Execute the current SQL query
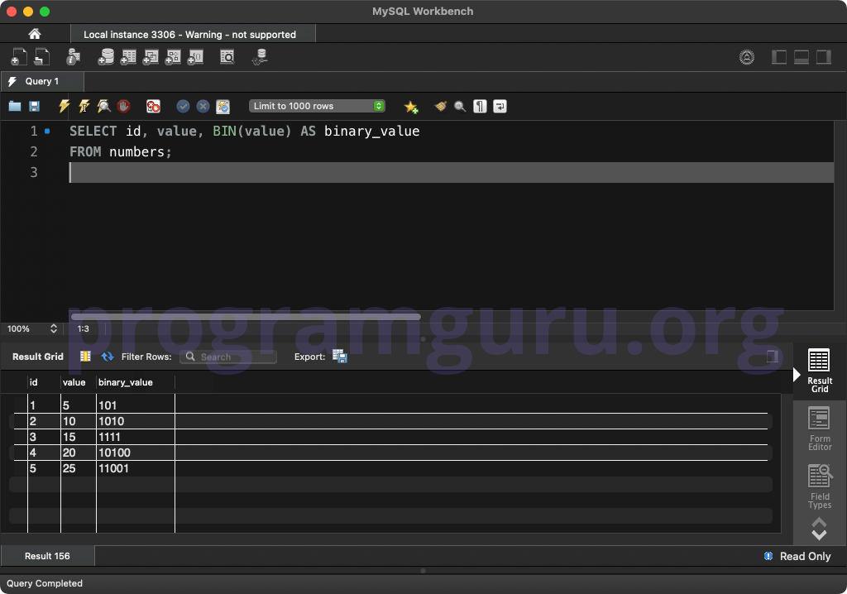Image resolution: width=847 pixels, height=594 pixels. pyautogui.click(x=64, y=106)
